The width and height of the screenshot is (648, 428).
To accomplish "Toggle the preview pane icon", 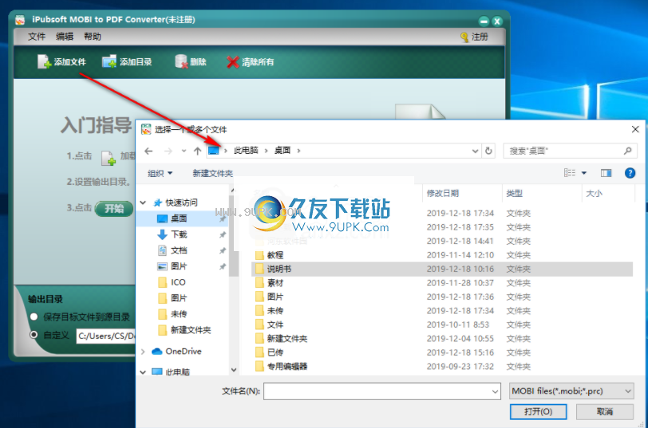I will point(606,173).
